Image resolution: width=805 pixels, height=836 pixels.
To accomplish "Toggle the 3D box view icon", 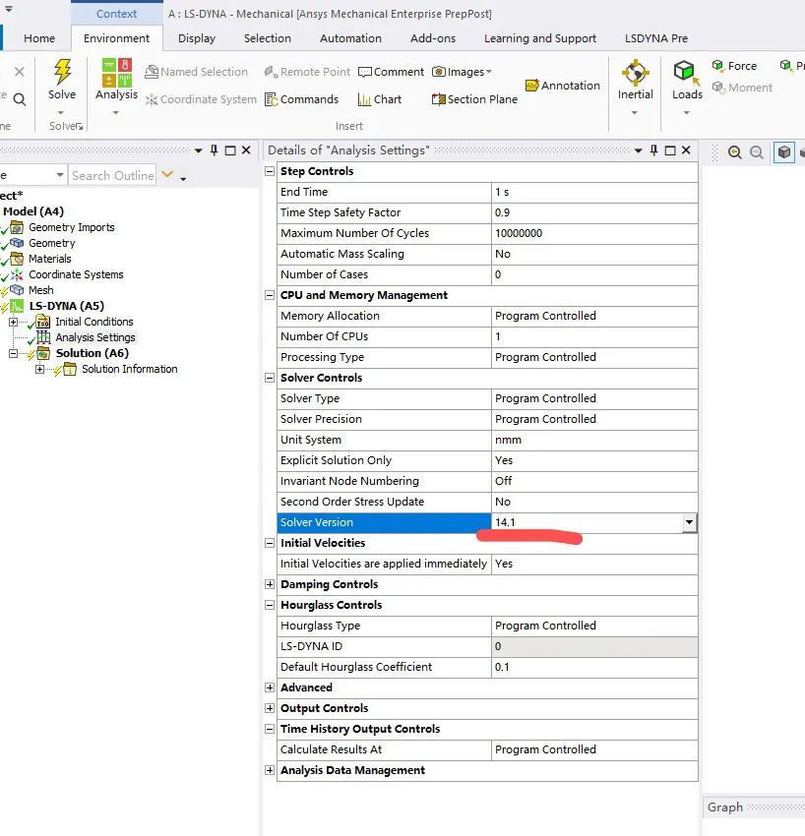I will click(x=783, y=152).
